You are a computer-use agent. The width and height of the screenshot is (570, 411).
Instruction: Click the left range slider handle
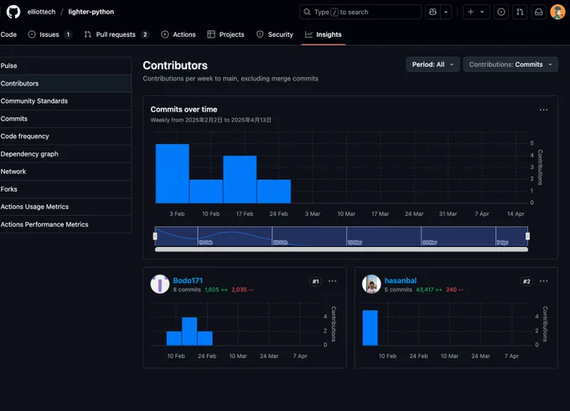click(155, 236)
